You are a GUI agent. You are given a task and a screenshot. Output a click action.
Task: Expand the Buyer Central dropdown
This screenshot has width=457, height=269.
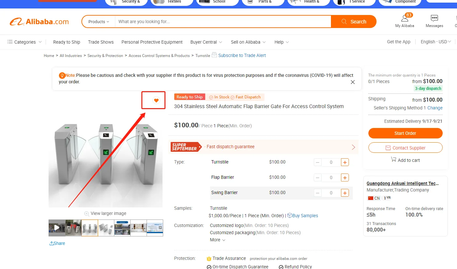[206, 42]
